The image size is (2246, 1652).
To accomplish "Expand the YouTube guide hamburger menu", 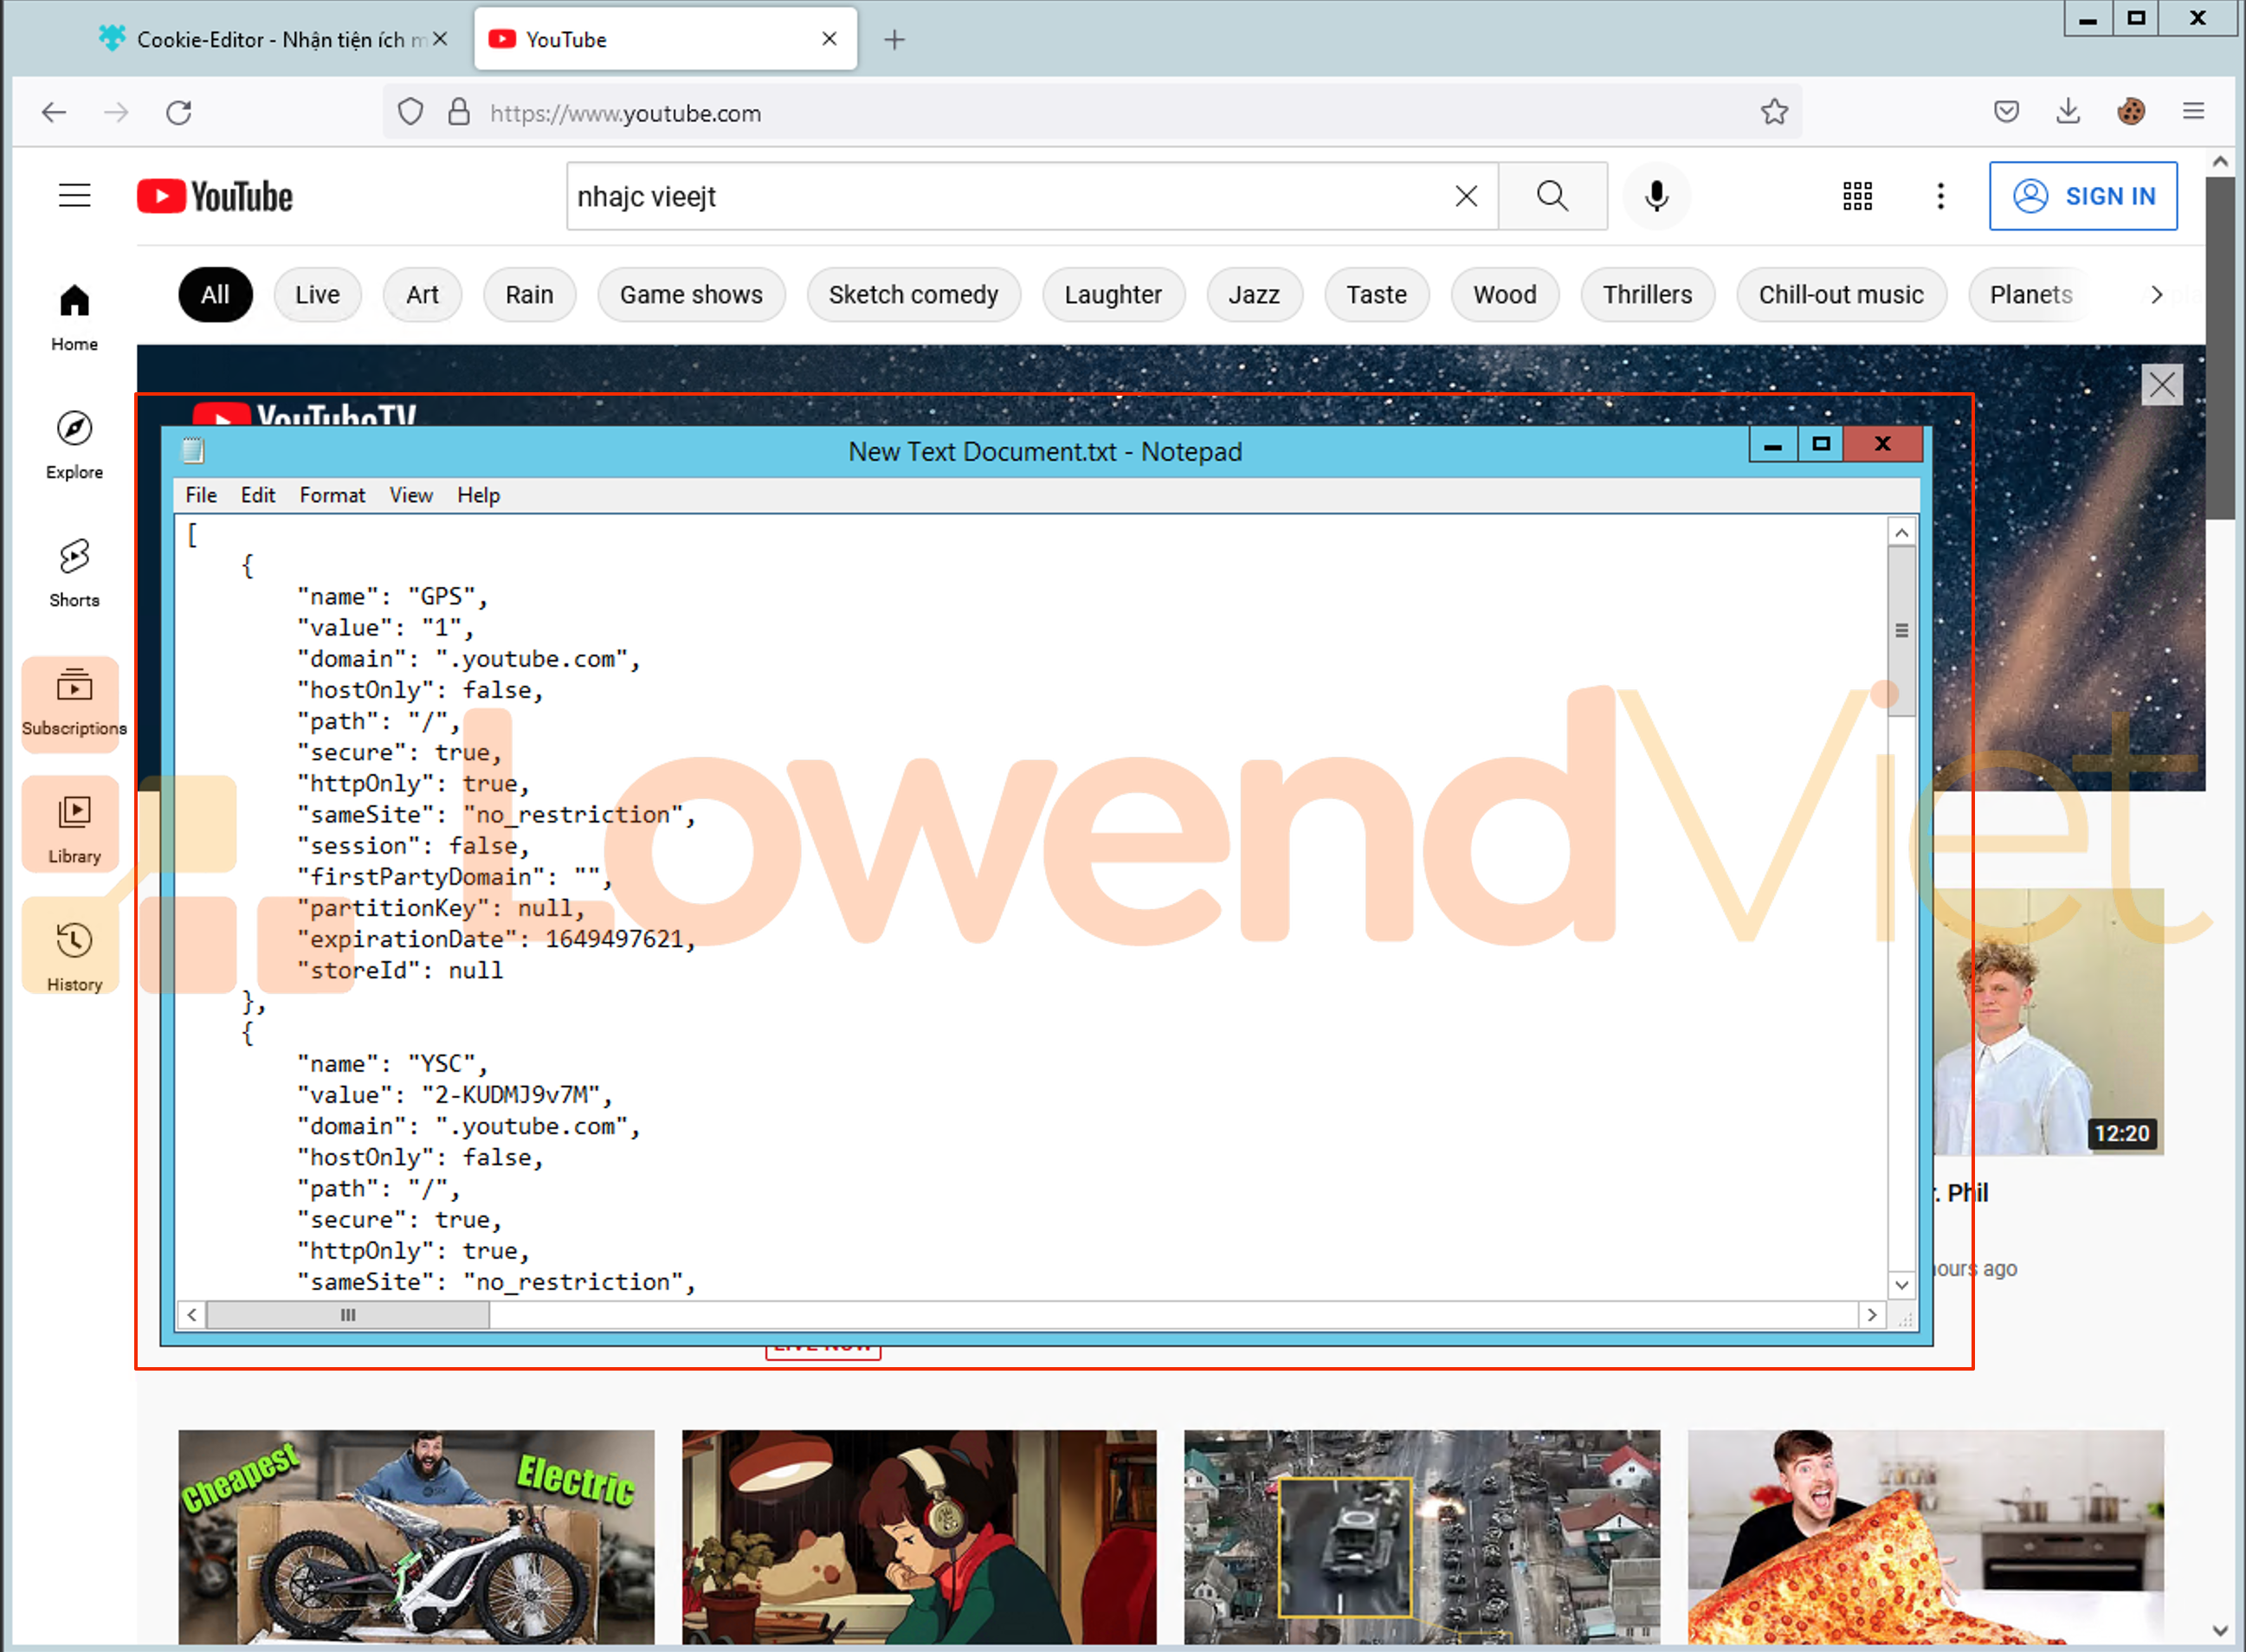I will [74, 196].
